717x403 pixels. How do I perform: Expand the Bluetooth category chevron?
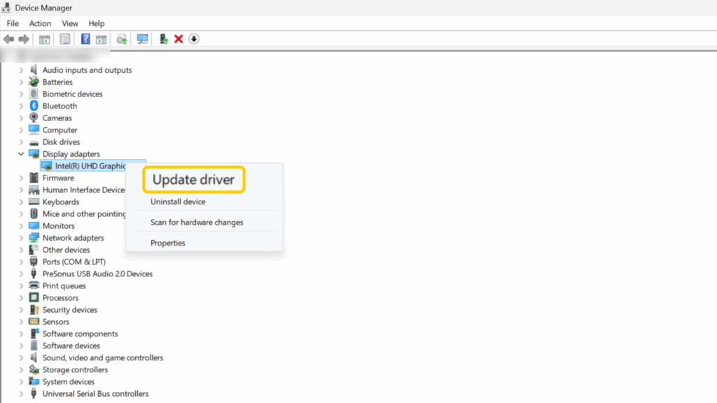[21, 106]
